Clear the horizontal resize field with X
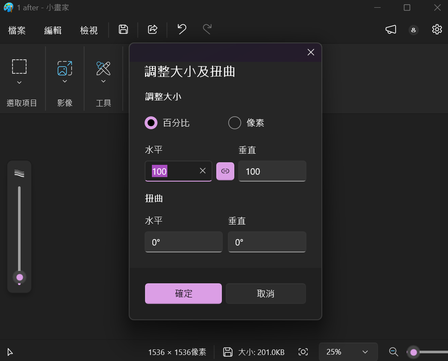Screen dimensions: 448x361 point(203,171)
